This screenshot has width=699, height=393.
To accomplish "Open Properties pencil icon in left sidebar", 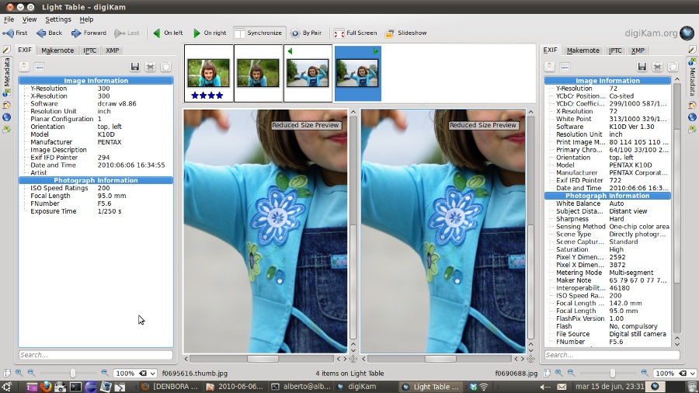I will pos(6,50).
